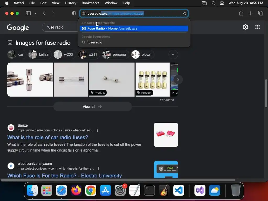This screenshot has height=201, width=268.
Task: Click the vertical page scrollbar
Action: tap(266, 93)
